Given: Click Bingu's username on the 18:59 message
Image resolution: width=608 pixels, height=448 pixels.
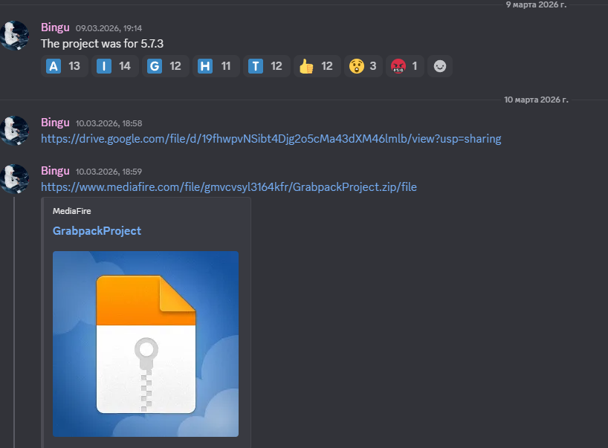Looking at the screenshot, I should click(55, 171).
